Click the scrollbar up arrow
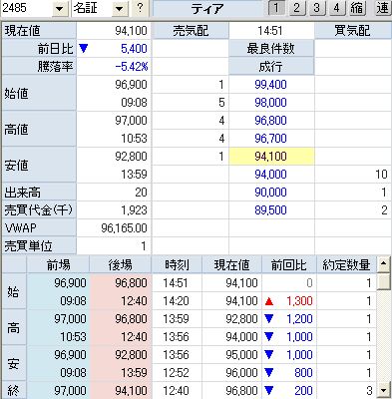 [384, 264]
